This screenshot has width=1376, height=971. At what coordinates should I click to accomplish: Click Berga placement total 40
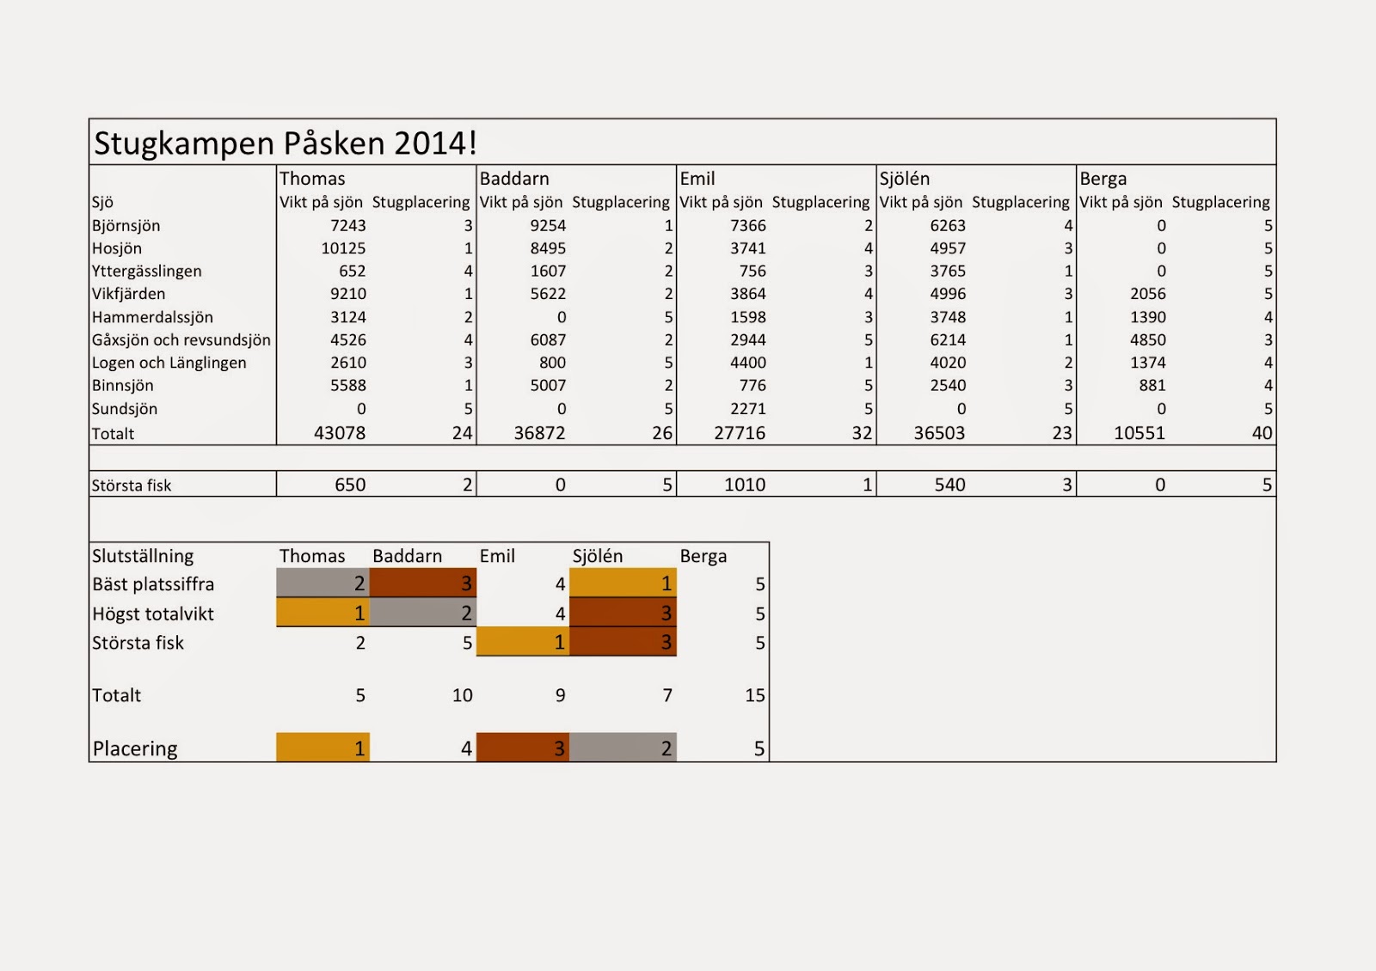tap(1262, 433)
